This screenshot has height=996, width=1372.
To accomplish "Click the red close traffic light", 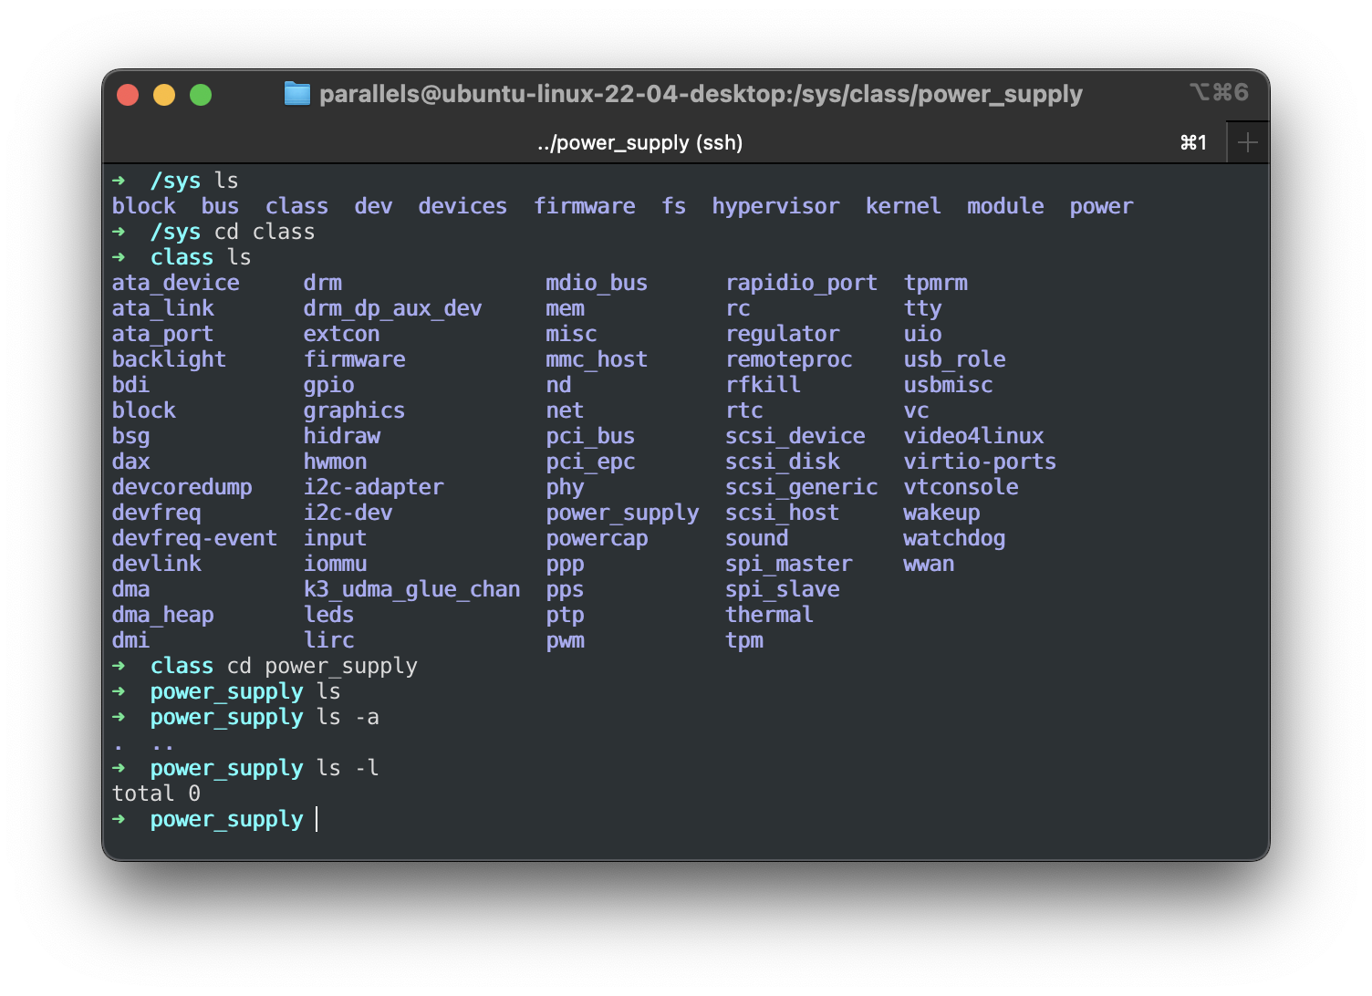I will (x=128, y=94).
